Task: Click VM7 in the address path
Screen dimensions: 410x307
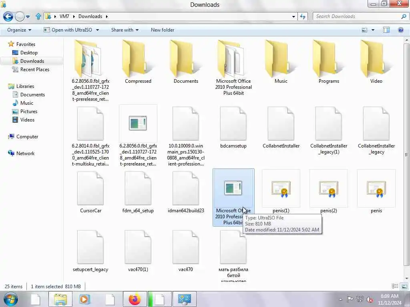Action: coord(64,16)
